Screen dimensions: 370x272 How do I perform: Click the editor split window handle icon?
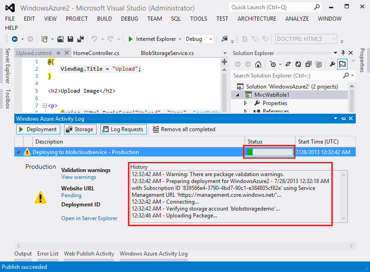[x=224, y=62]
